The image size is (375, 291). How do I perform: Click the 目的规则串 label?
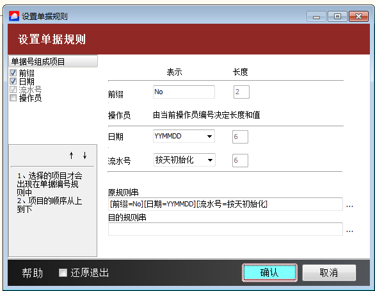click(127, 217)
